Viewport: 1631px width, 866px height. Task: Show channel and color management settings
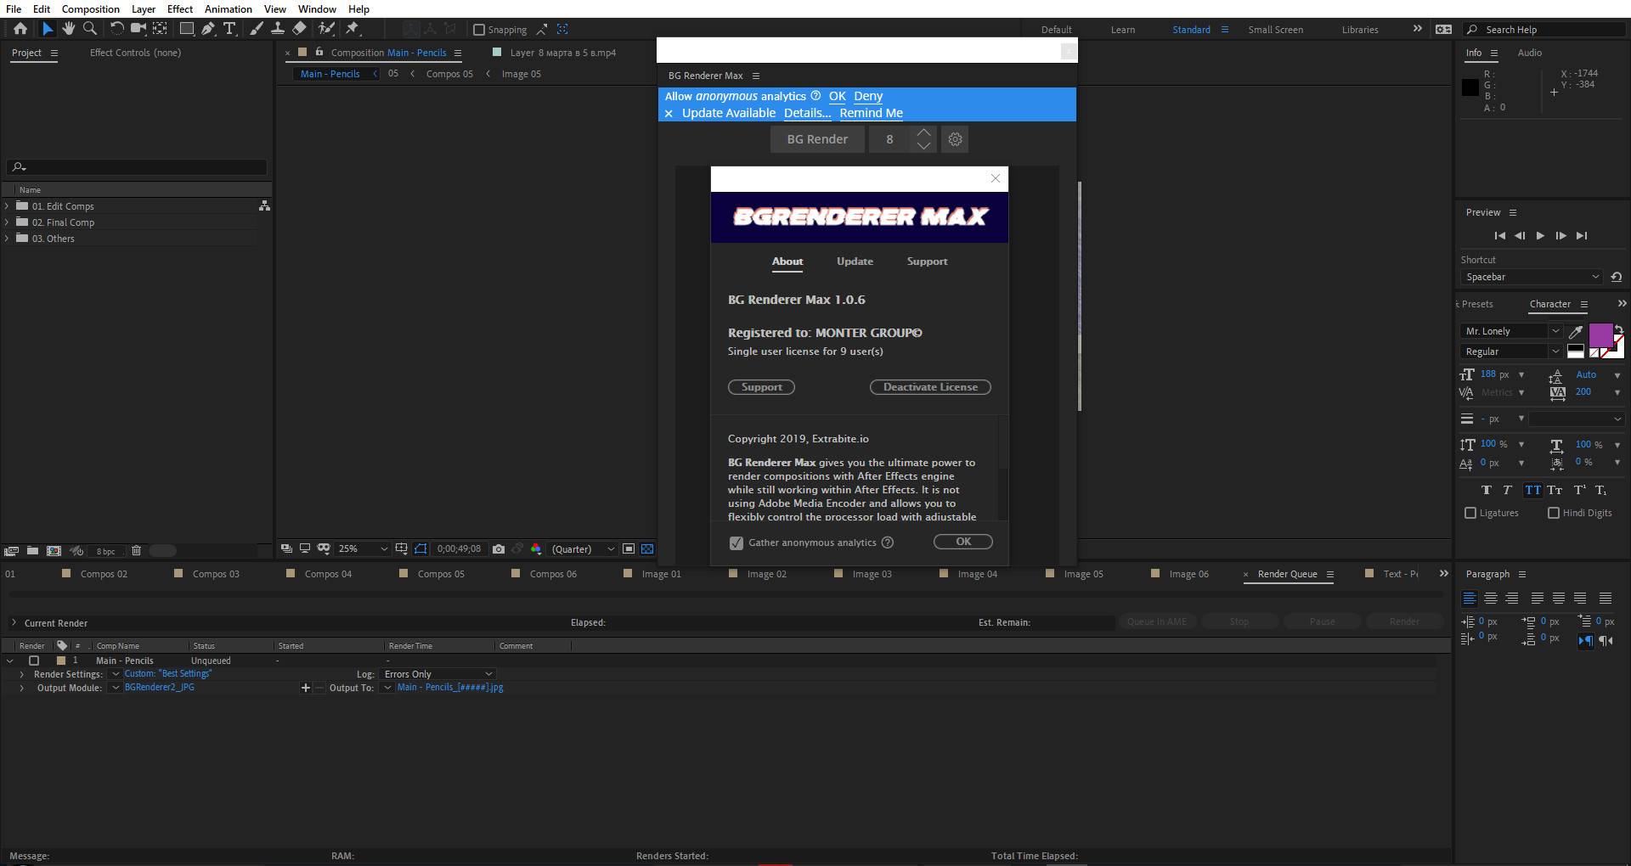pyautogui.click(x=536, y=549)
